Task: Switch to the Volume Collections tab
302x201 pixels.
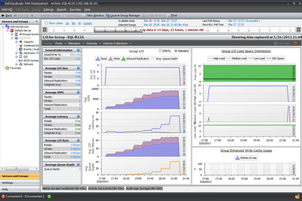Action: (115, 43)
